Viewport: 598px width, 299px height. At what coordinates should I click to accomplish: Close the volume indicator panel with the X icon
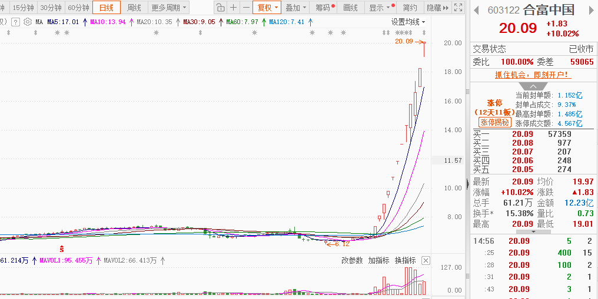426,261
